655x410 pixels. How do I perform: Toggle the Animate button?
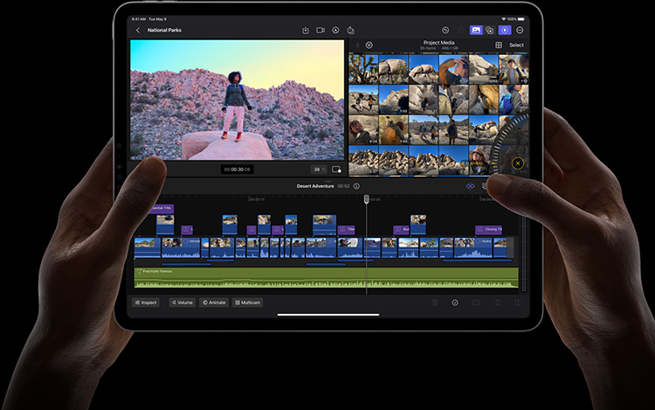(214, 302)
